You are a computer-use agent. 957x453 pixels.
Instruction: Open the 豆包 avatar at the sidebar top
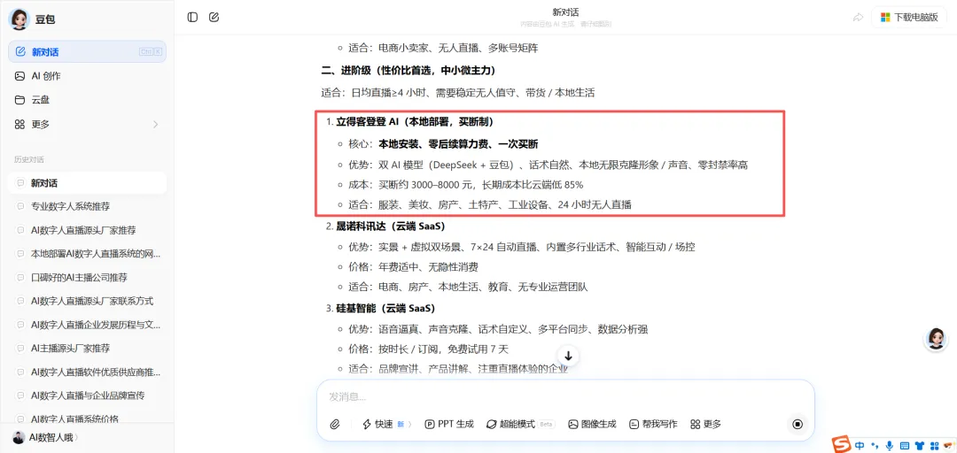coord(19,19)
